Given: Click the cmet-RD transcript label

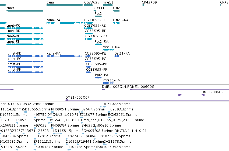Looking at the screenshot, I should (13, 31).
